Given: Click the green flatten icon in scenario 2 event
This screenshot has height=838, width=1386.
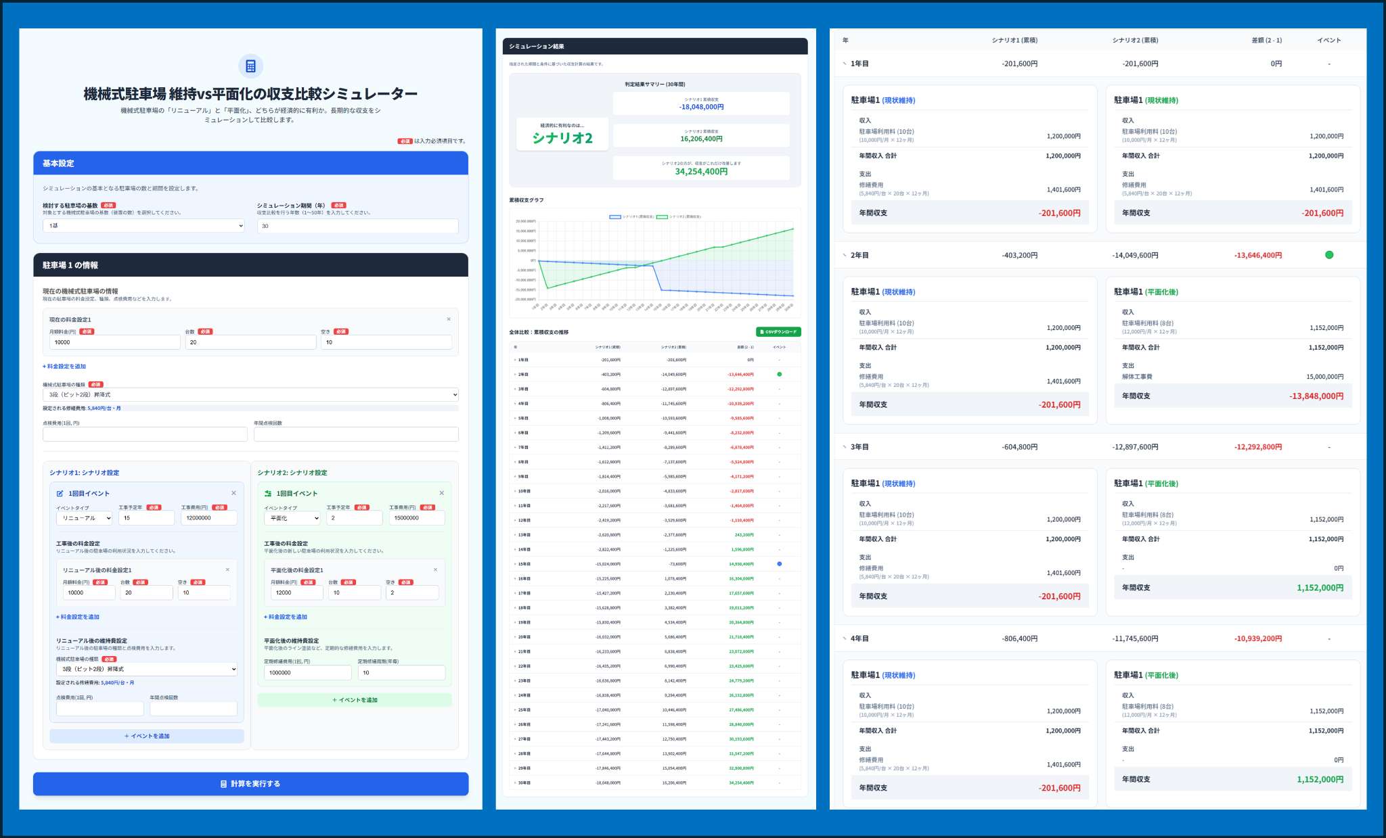Looking at the screenshot, I should pyautogui.click(x=268, y=494).
